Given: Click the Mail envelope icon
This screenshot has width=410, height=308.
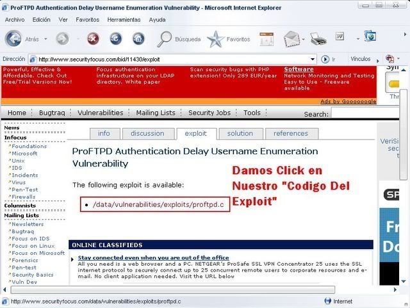Looking at the screenshot, I should 291,39.
